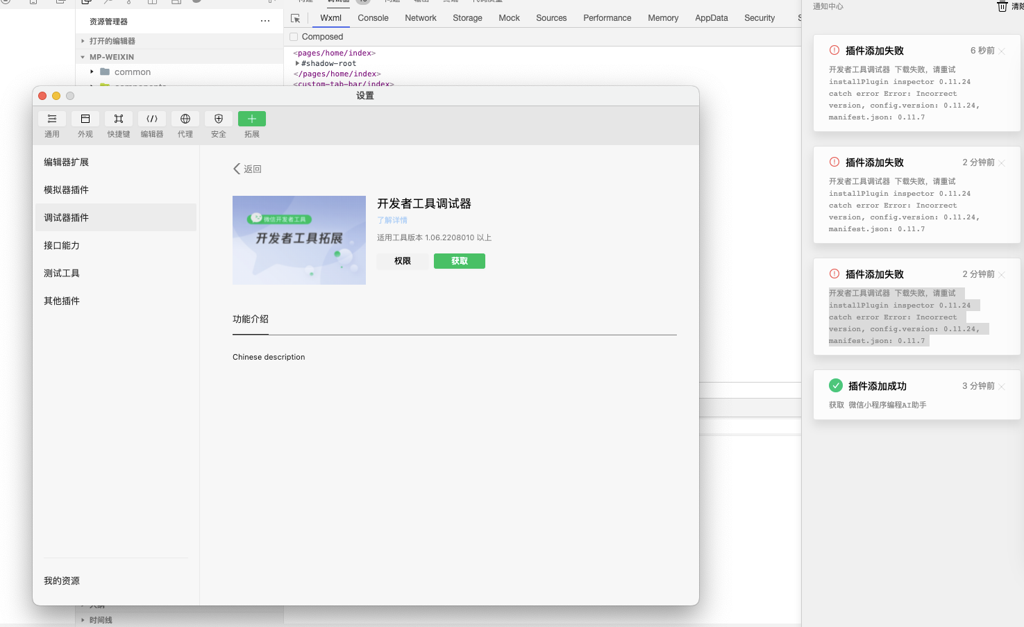Toggle the Composed checkbox
The height and width of the screenshot is (627, 1024).
pyautogui.click(x=294, y=37)
